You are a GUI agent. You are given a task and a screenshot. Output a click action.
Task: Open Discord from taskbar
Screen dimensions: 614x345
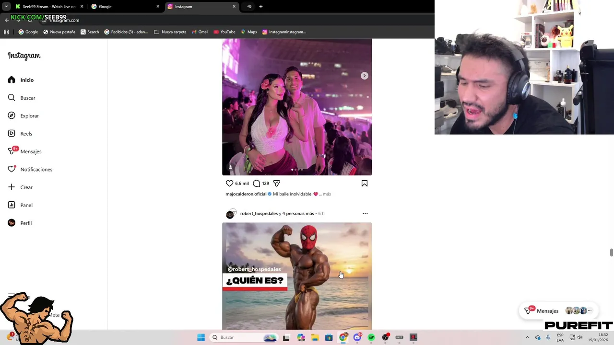[357, 337]
